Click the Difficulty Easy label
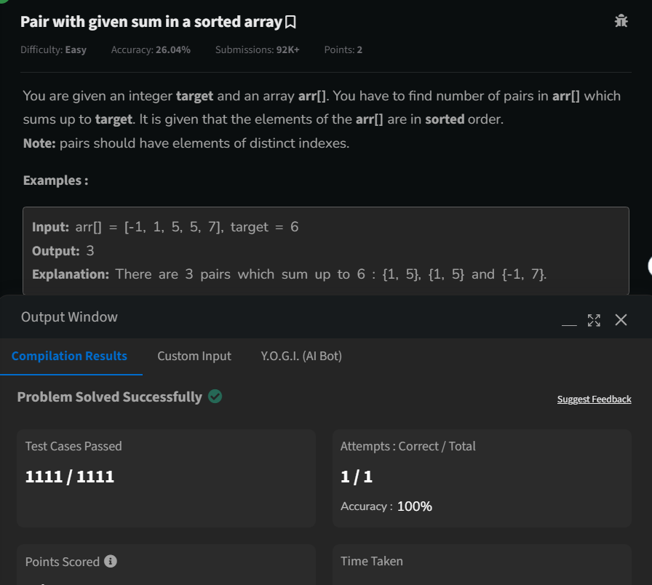 tap(54, 49)
